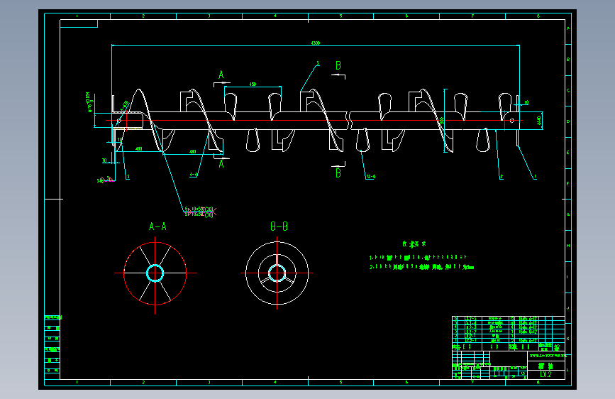Viewport: 615px width, 399px height.
Task: Select the LX.2 drawing number in title block
Action: (545, 374)
